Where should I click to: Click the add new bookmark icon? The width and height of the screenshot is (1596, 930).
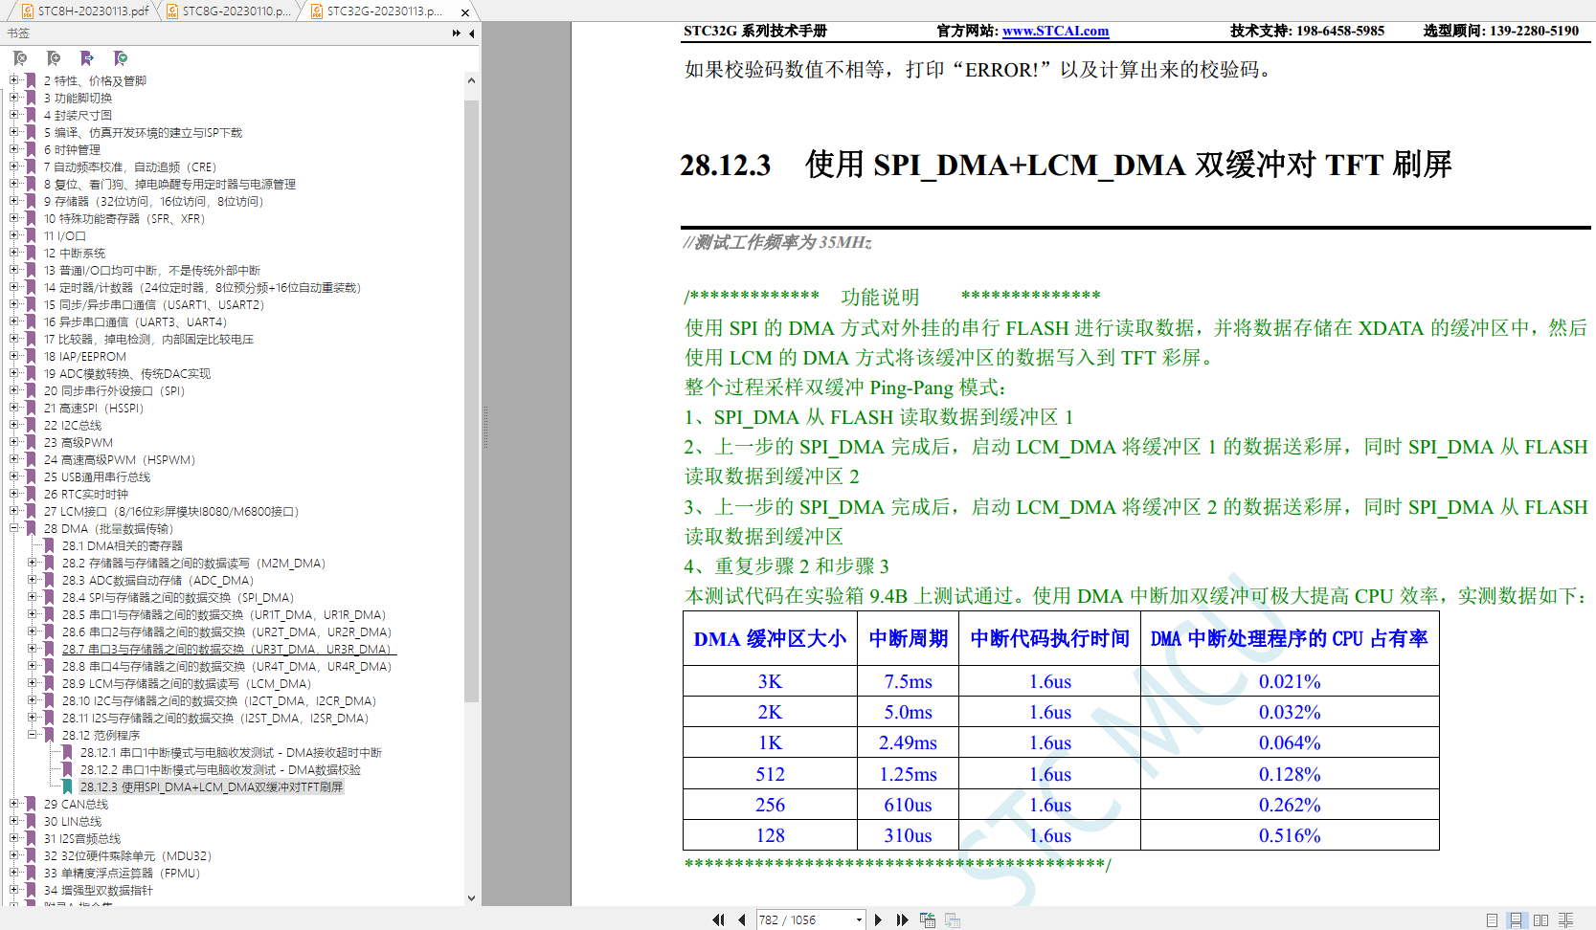click(54, 58)
